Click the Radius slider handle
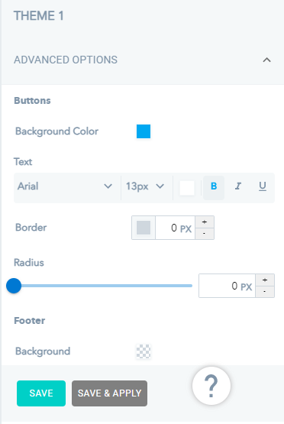This screenshot has width=284, height=424. click(14, 286)
